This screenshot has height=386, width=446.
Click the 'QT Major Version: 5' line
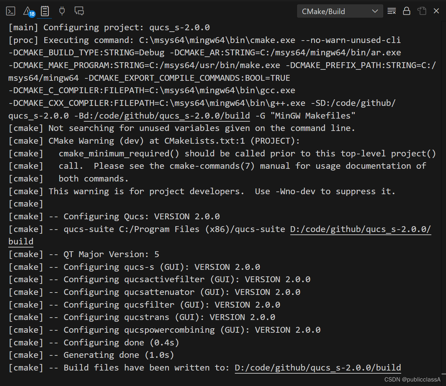(x=84, y=254)
